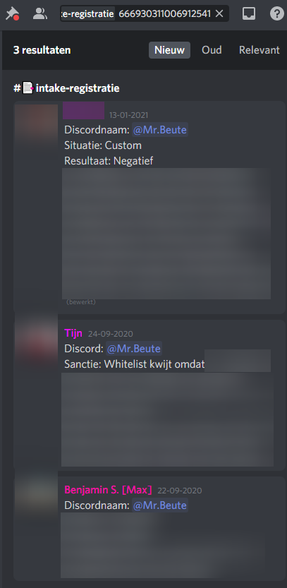Toggle the member list icon
Image resolution: width=287 pixels, height=588 pixels.
pos(39,14)
